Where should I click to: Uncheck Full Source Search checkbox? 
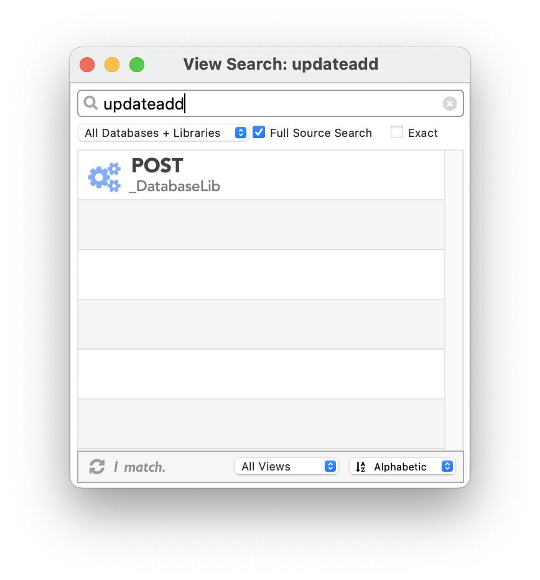[259, 132]
